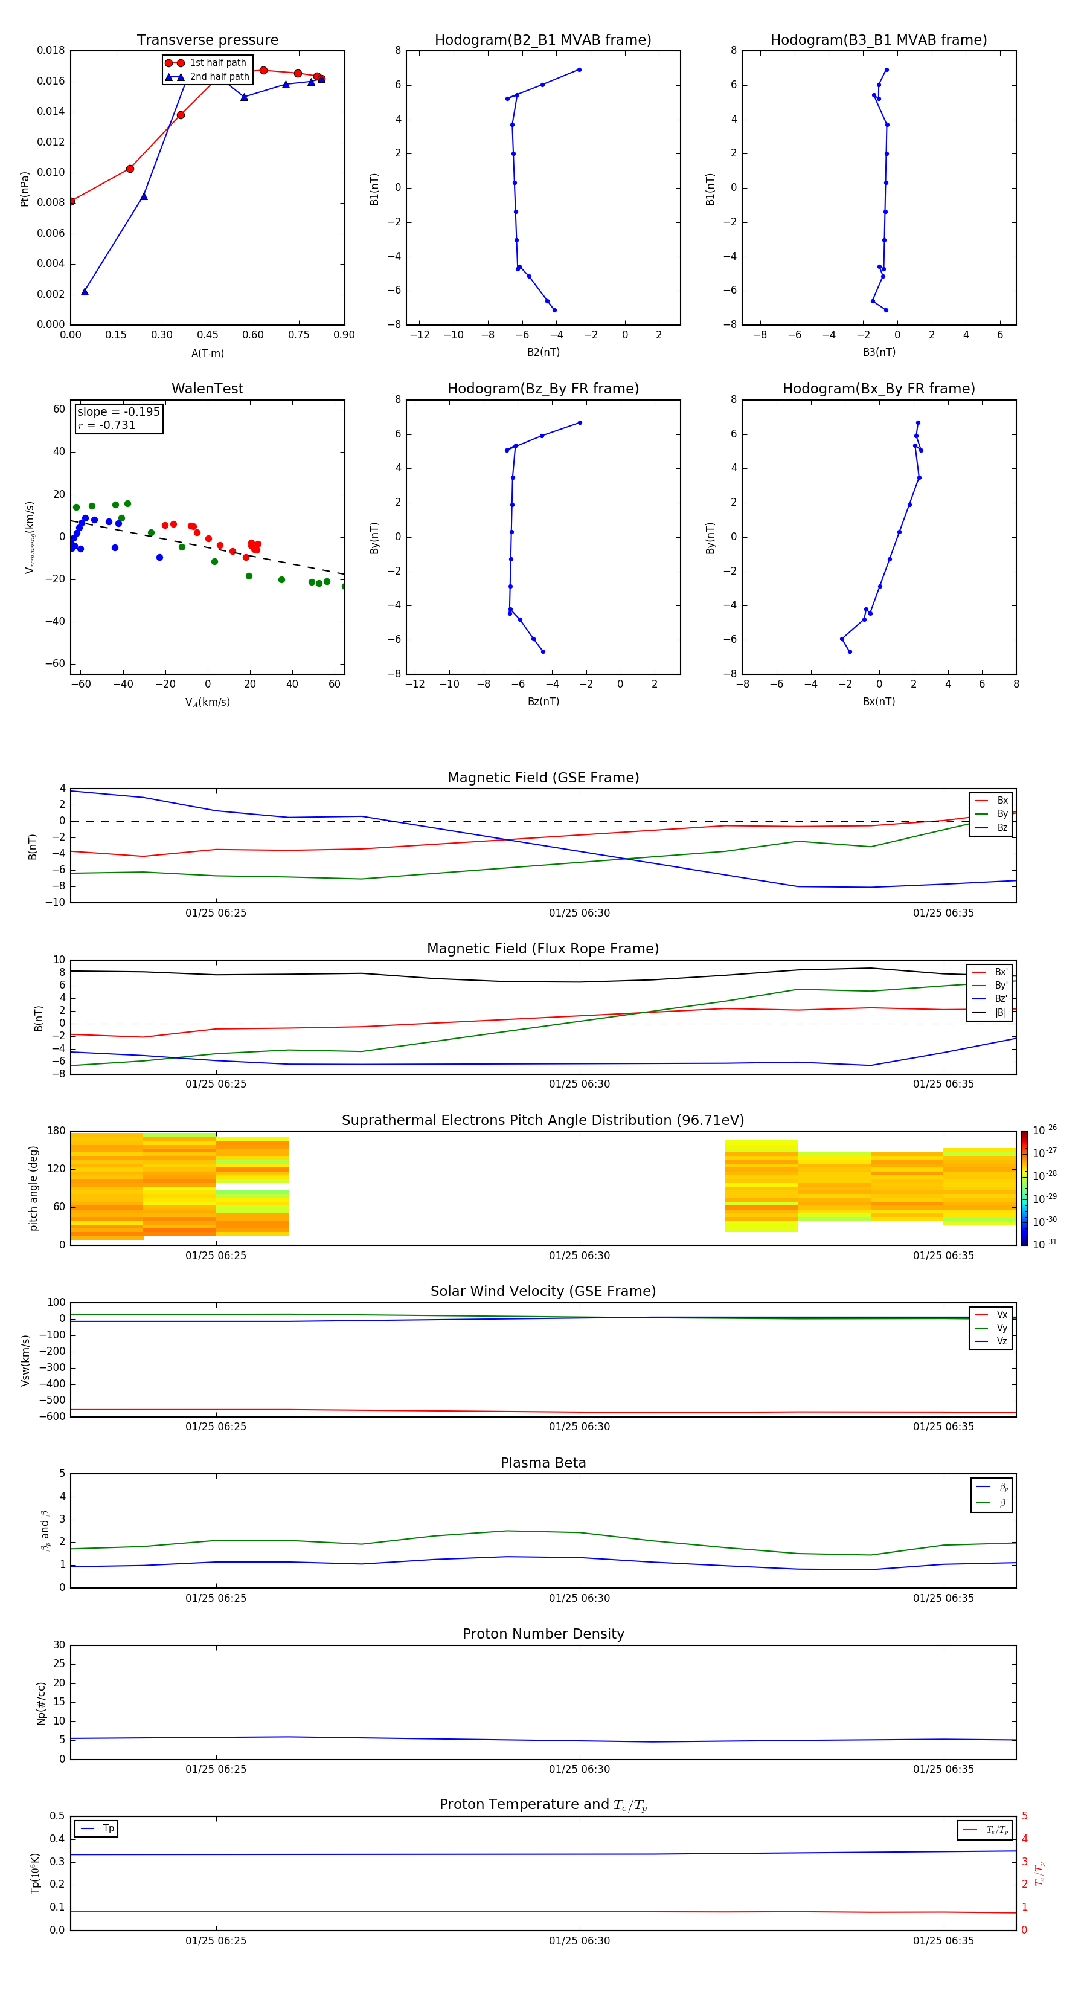The width and height of the screenshot is (1087, 1994).
Task: Click the By entry in GSE Frame legend
Action: [991, 813]
